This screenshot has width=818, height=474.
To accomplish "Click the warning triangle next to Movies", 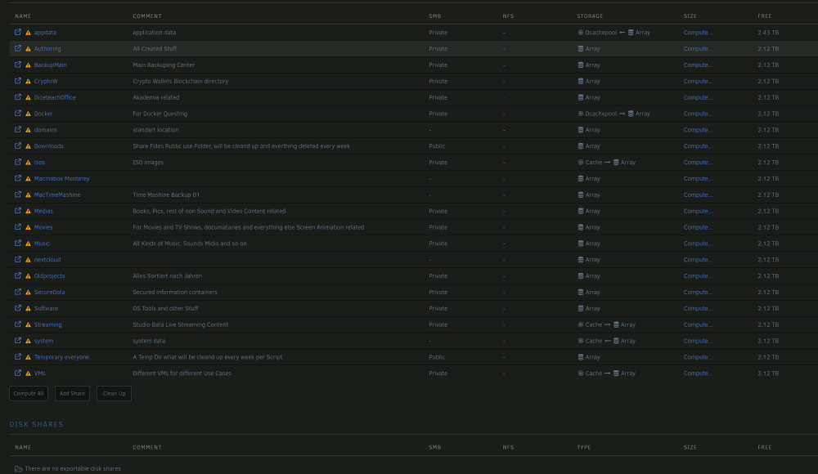I will [x=28, y=227].
